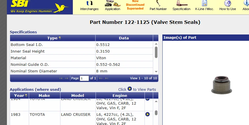Open the Application vehicles icon
The width and height of the screenshot is (249, 125).
tap(113, 3)
